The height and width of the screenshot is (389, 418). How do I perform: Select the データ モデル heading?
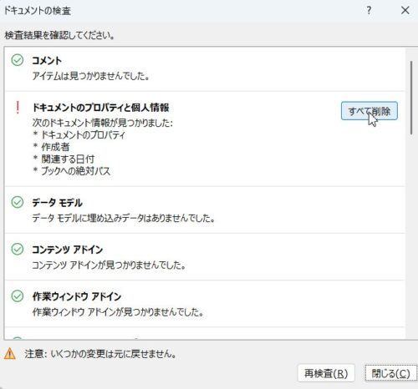click(57, 203)
